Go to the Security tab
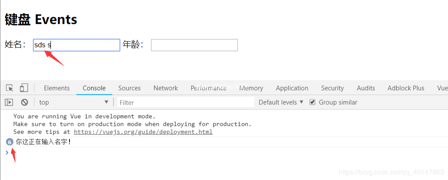This screenshot has width=448, height=180. (332, 88)
